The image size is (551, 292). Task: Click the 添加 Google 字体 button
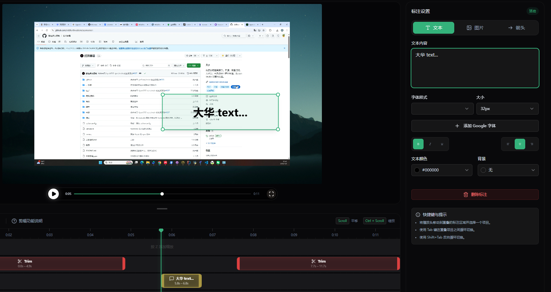[x=475, y=126]
